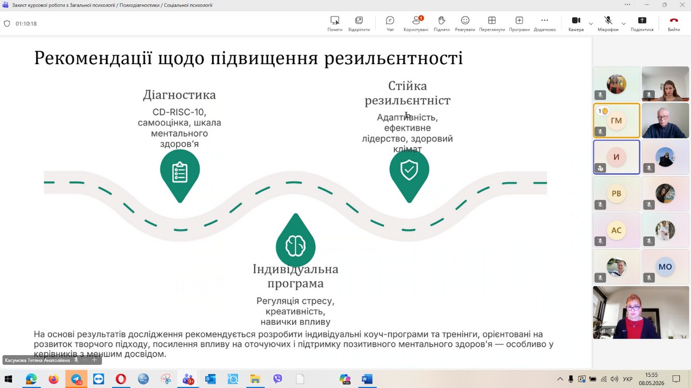Open the window title bar ellipsis menu
This screenshot has width=691, height=388.
point(627,5)
